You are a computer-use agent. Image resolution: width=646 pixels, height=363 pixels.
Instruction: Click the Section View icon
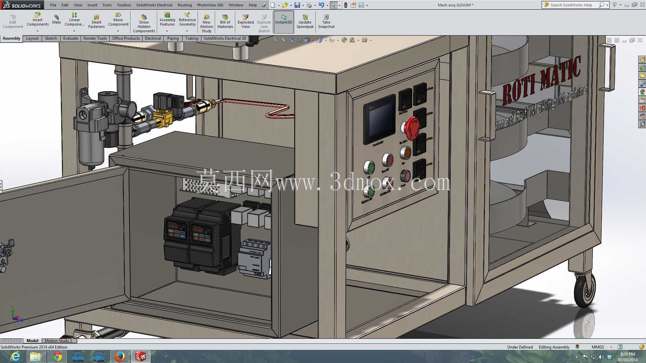coord(299,40)
